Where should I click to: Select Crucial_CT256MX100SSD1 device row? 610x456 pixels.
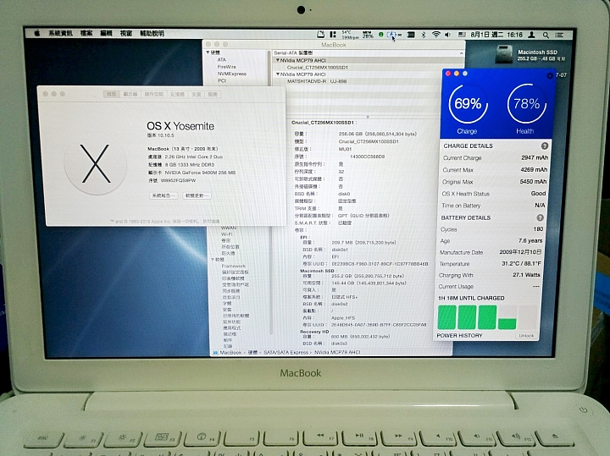coord(318,67)
